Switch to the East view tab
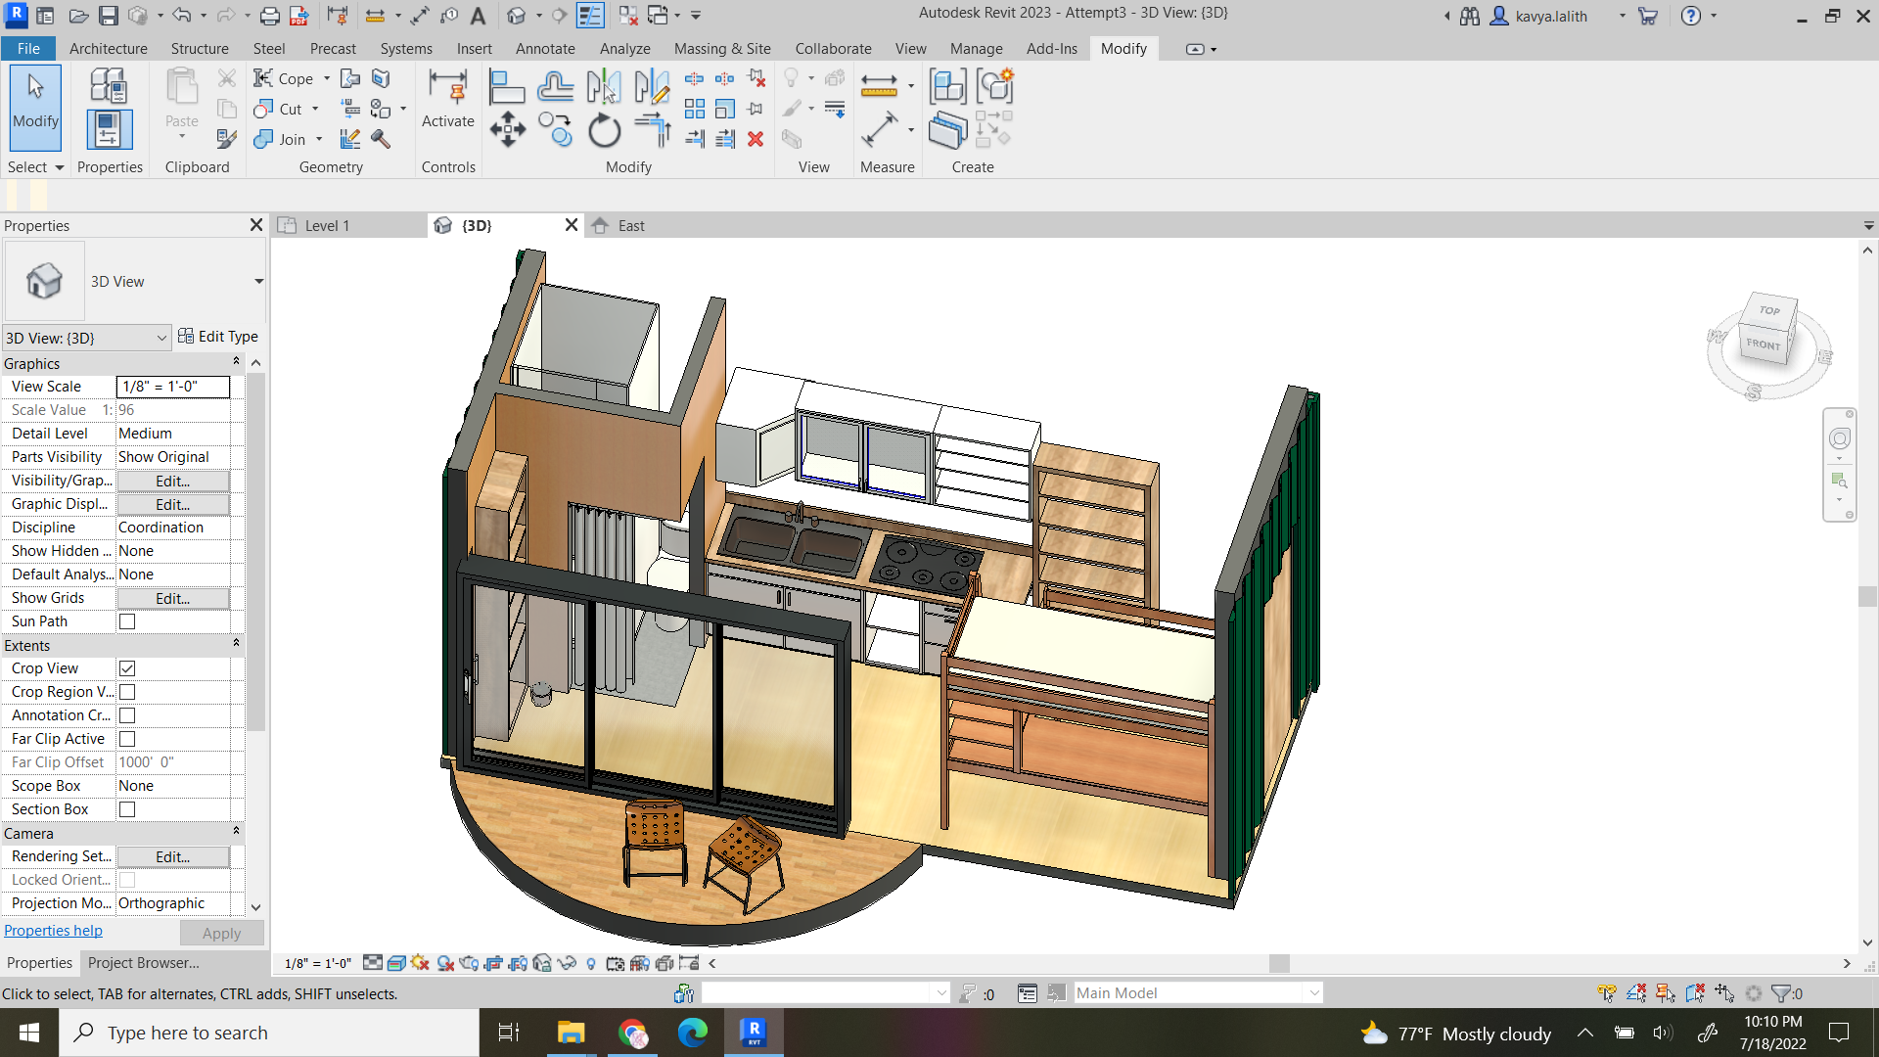The height and width of the screenshot is (1057, 1879). pyautogui.click(x=630, y=225)
